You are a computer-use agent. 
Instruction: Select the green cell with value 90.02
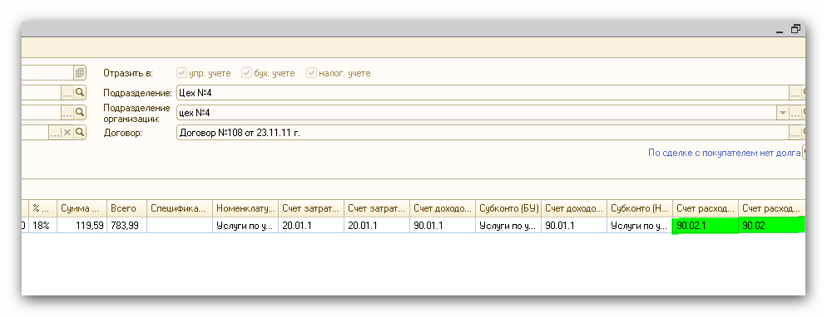772,226
